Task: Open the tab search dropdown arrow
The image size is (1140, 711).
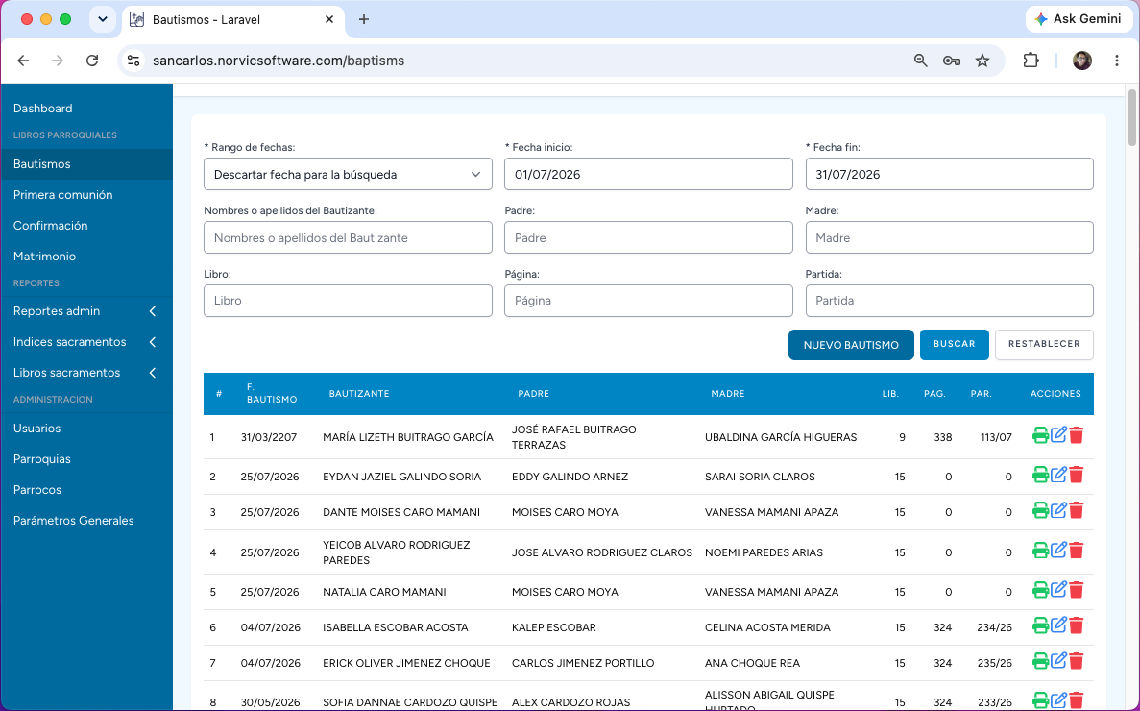Action: (103, 19)
